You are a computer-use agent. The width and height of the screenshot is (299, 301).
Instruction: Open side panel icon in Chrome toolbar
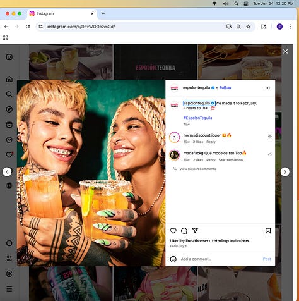pyautogui.click(x=263, y=27)
